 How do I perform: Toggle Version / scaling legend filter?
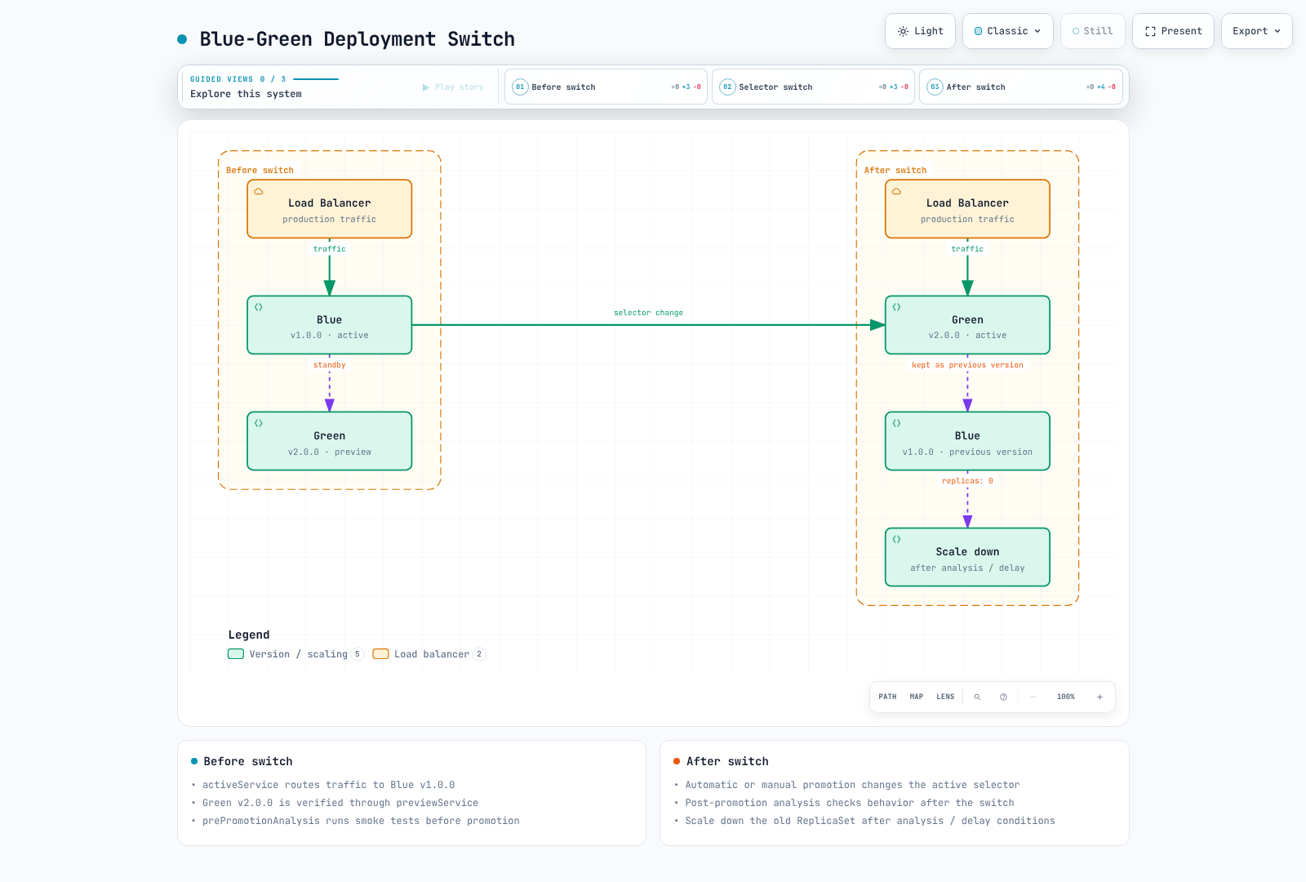295,654
